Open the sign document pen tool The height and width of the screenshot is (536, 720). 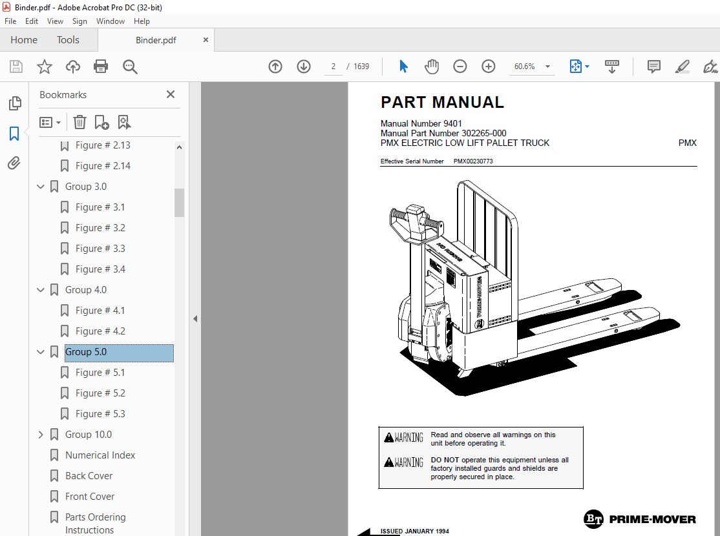(710, 67)
